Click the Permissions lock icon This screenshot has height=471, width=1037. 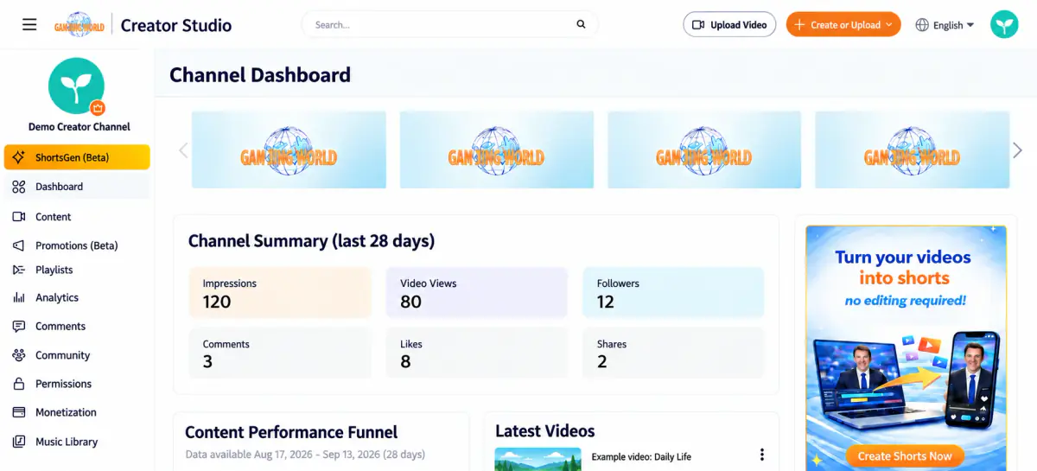tap(19, 384)
